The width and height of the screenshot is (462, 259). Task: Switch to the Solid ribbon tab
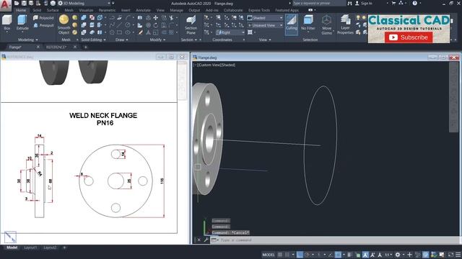(x=37, y=10)
